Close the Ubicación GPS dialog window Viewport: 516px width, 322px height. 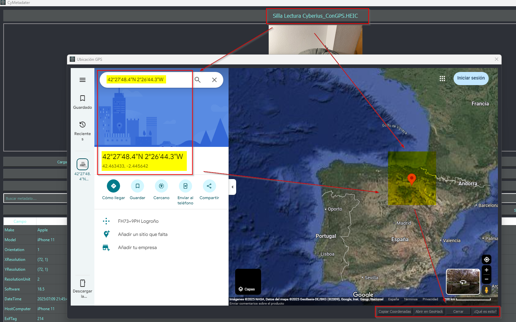497,59
